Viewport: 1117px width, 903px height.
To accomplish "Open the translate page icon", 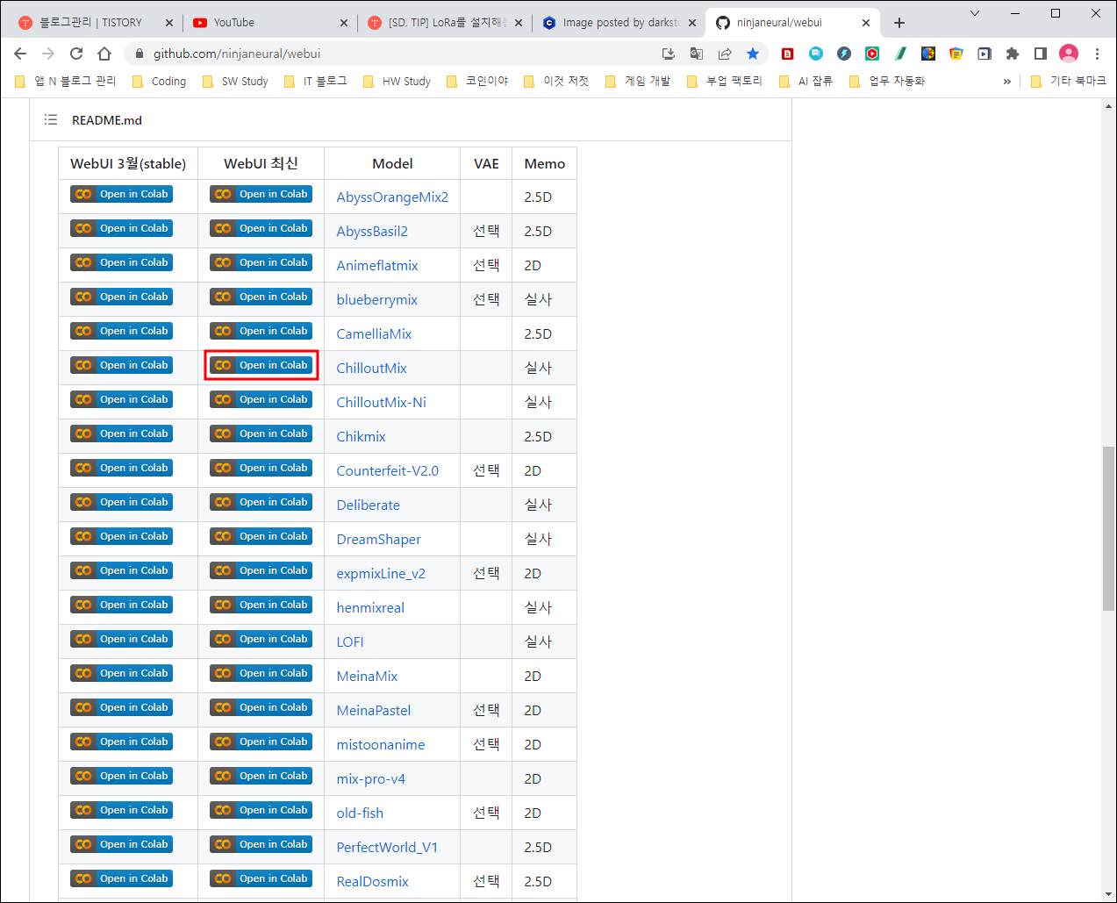I will 697,54.
